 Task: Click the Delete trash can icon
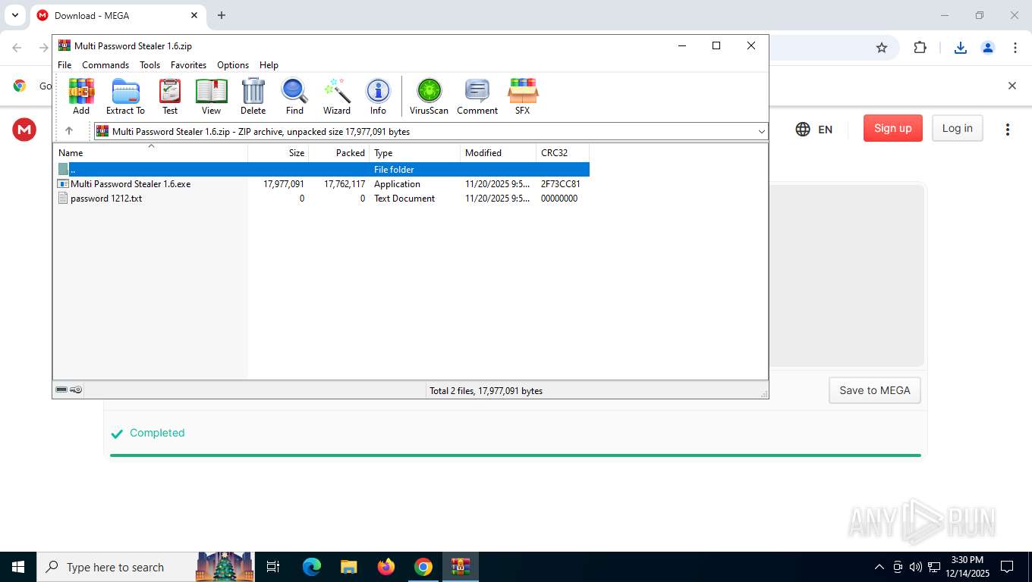pos(253,96)
